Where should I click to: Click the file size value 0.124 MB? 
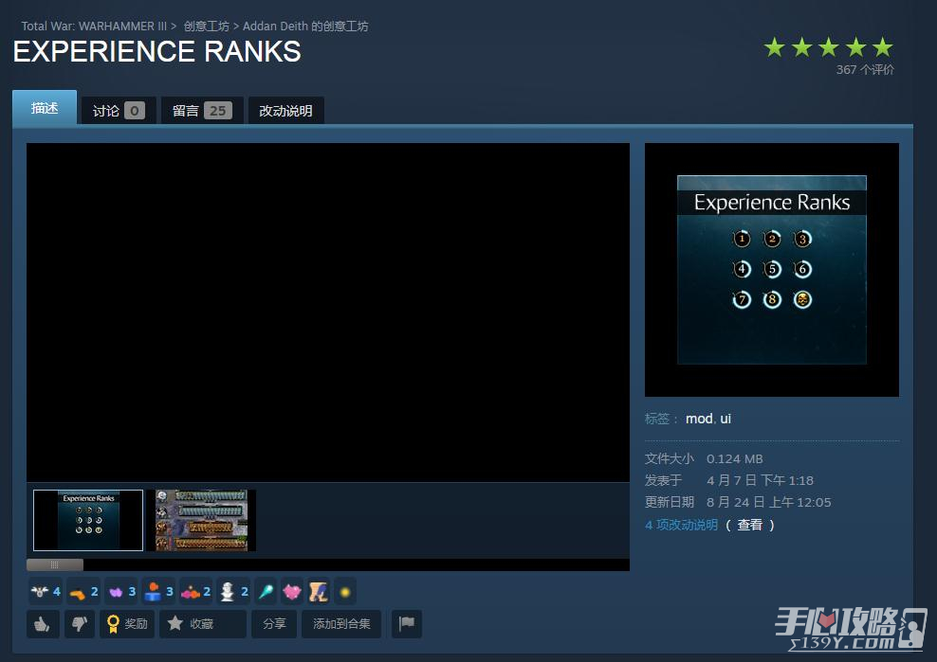pos(734,458)
